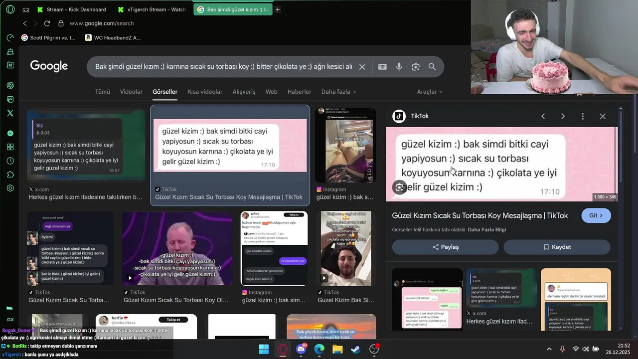Open the player icon in sidebar
Screen dimensions: 638x359
10,133
